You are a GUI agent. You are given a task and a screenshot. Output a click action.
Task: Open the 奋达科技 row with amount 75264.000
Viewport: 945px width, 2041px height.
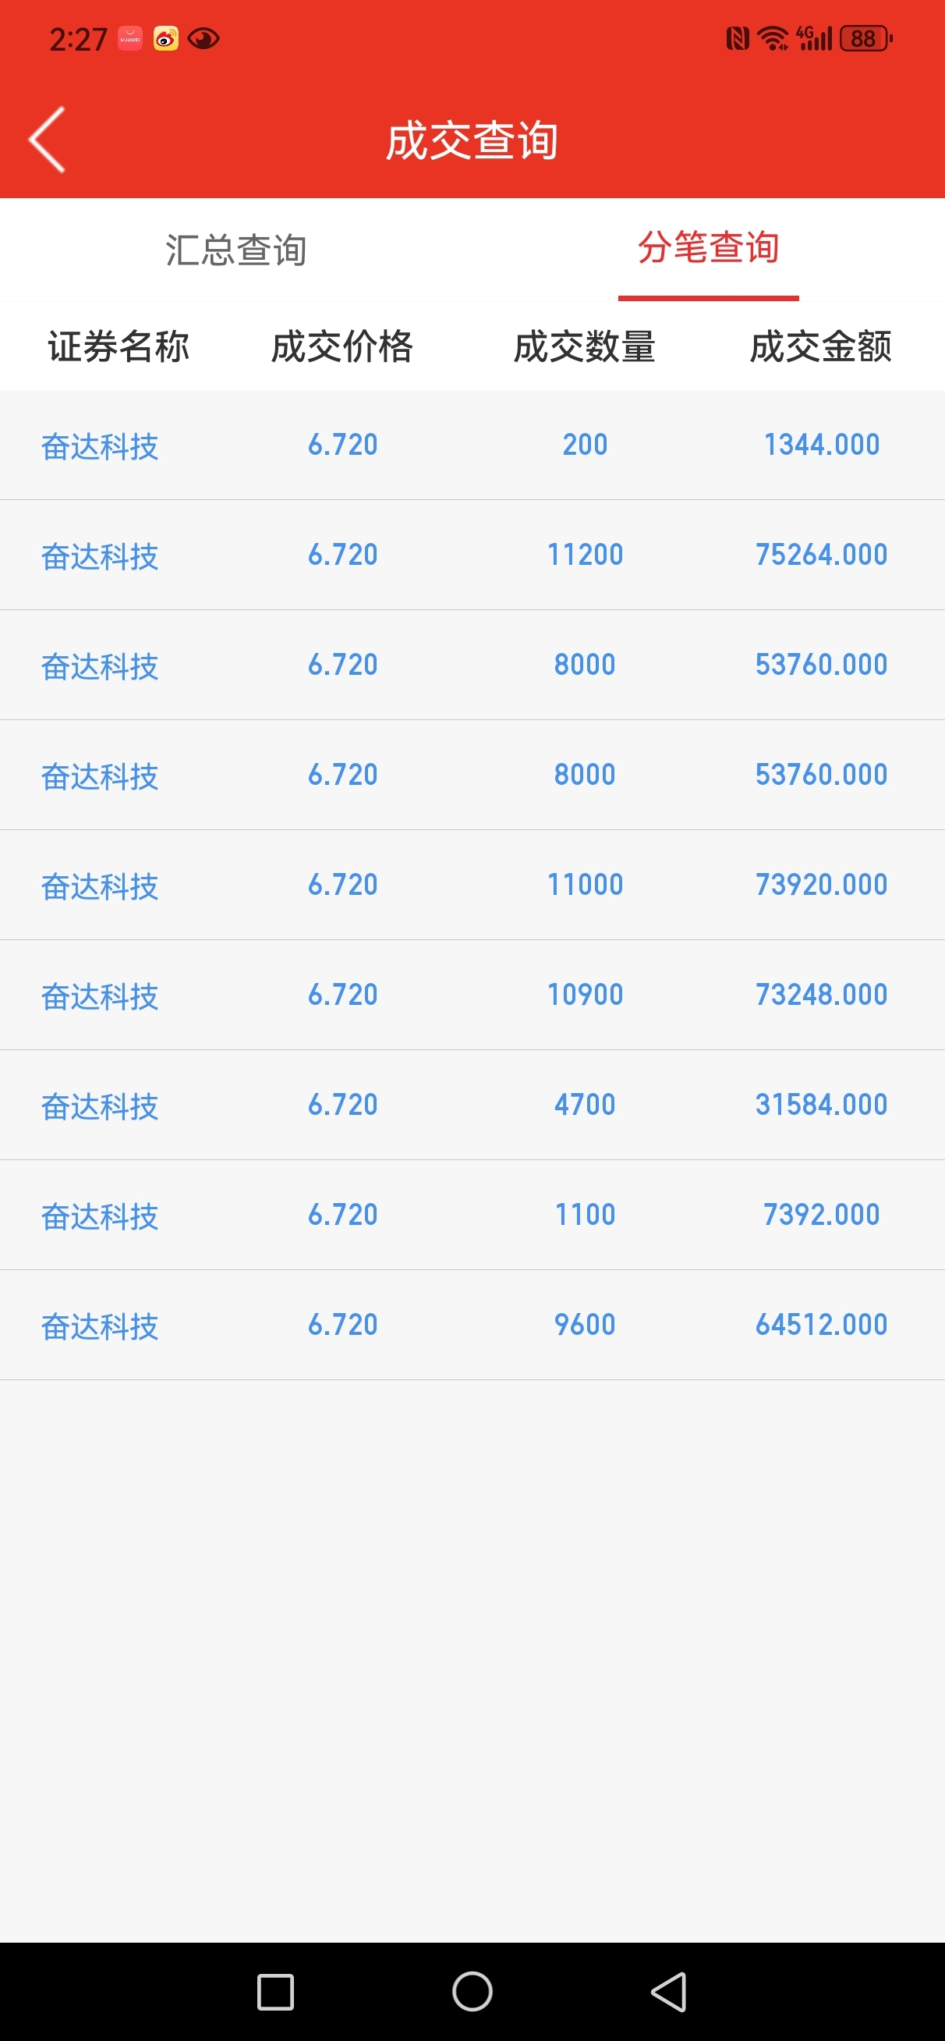pos(472,555)
